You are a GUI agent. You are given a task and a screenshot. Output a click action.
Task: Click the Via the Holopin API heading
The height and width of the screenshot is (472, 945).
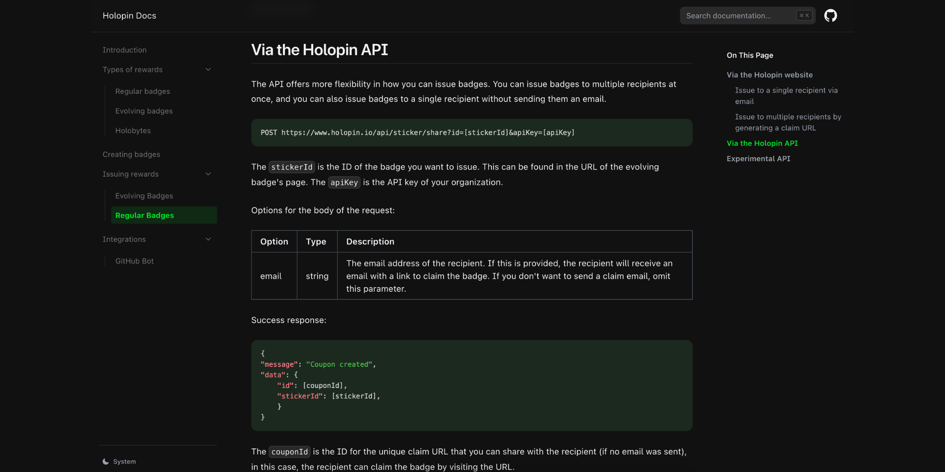[319, 50]
